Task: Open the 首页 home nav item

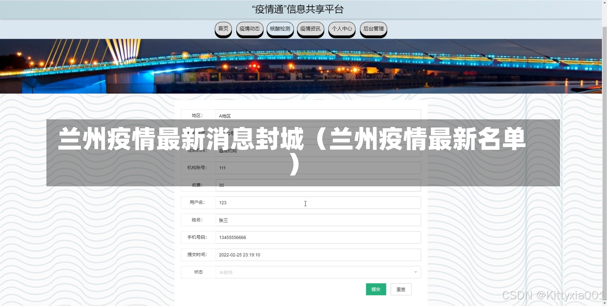Action: [223, 29]
